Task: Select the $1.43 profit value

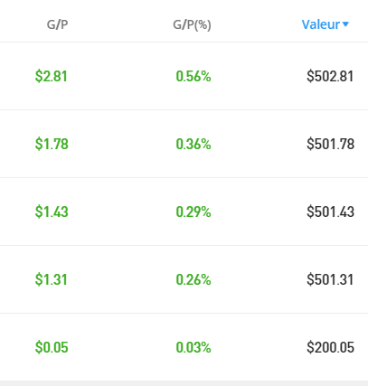Action: 52,212
